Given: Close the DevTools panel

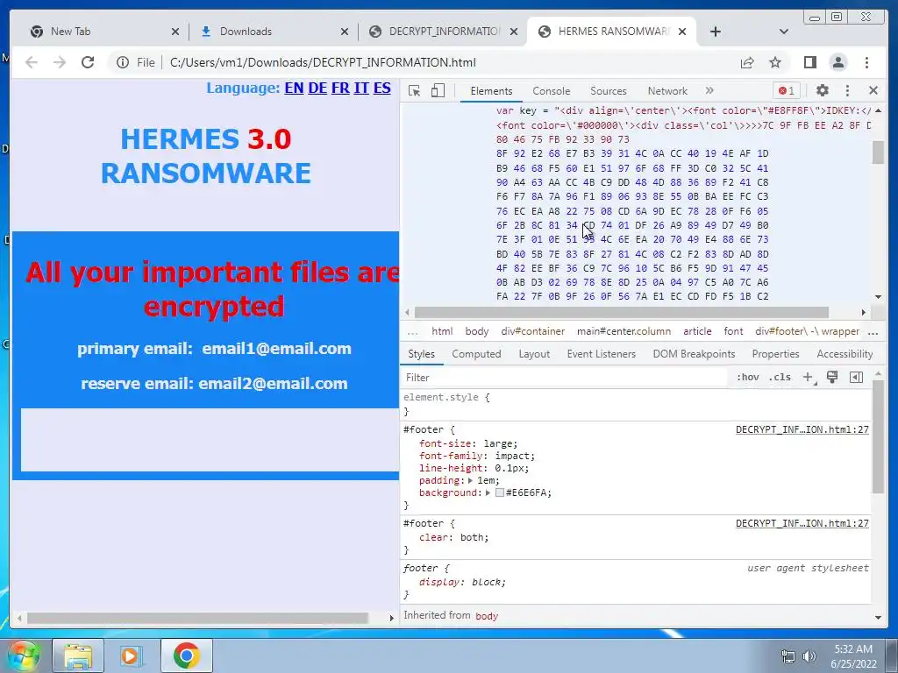Looking at the screenshot, I should coord(873,90).
